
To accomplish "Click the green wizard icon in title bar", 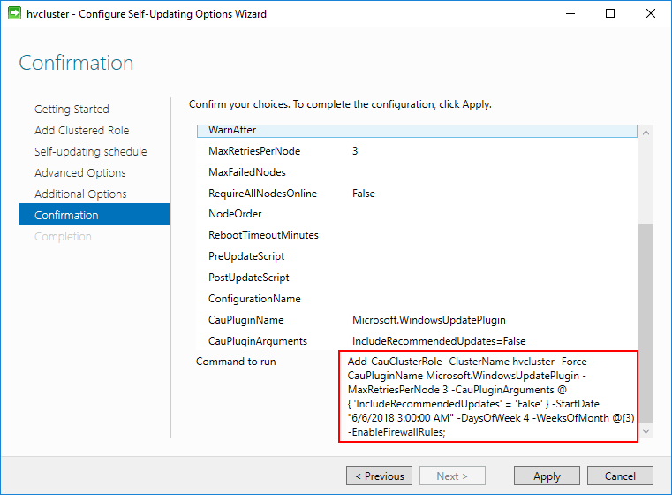I will coord(15,13).
